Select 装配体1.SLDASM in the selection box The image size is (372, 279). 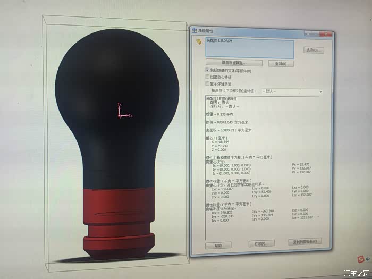[219, 41]
